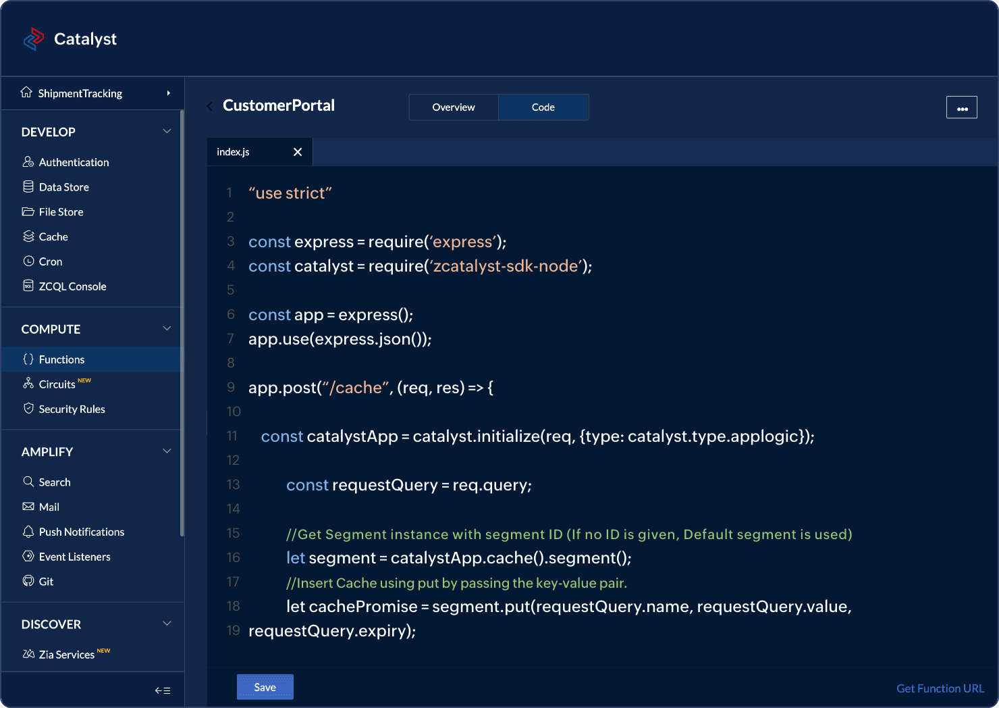Collapse the DISCOVER section chevron

click(167, 624)
